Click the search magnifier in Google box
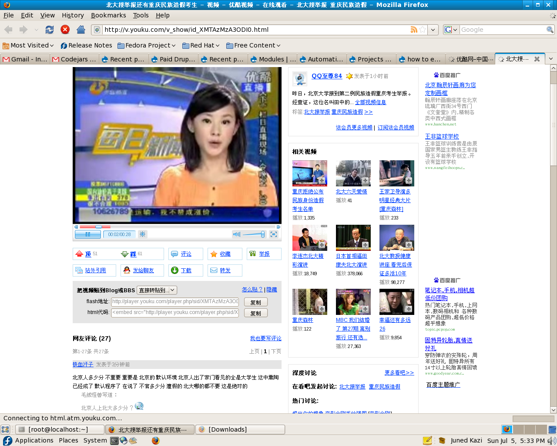The width and height of the screenshot is (557, 446). click(550, 30)
